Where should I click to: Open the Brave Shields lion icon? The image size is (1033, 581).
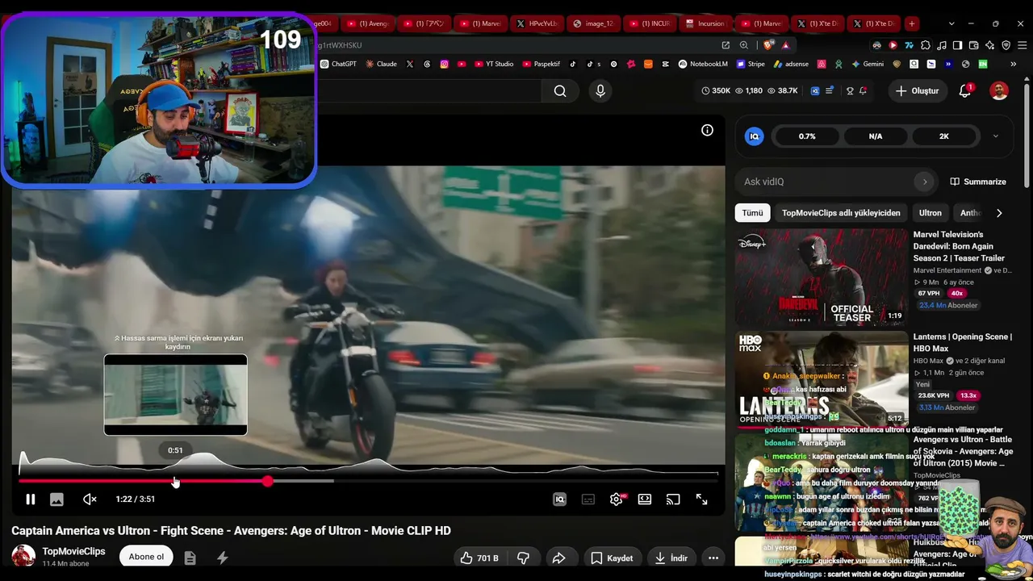(769, 45)
